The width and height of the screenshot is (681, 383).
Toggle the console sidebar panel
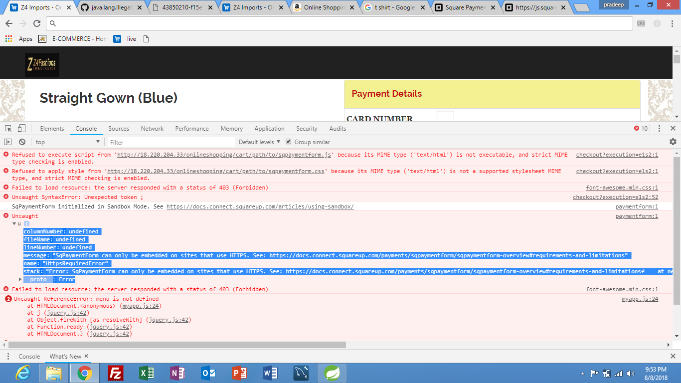(8, 142)
